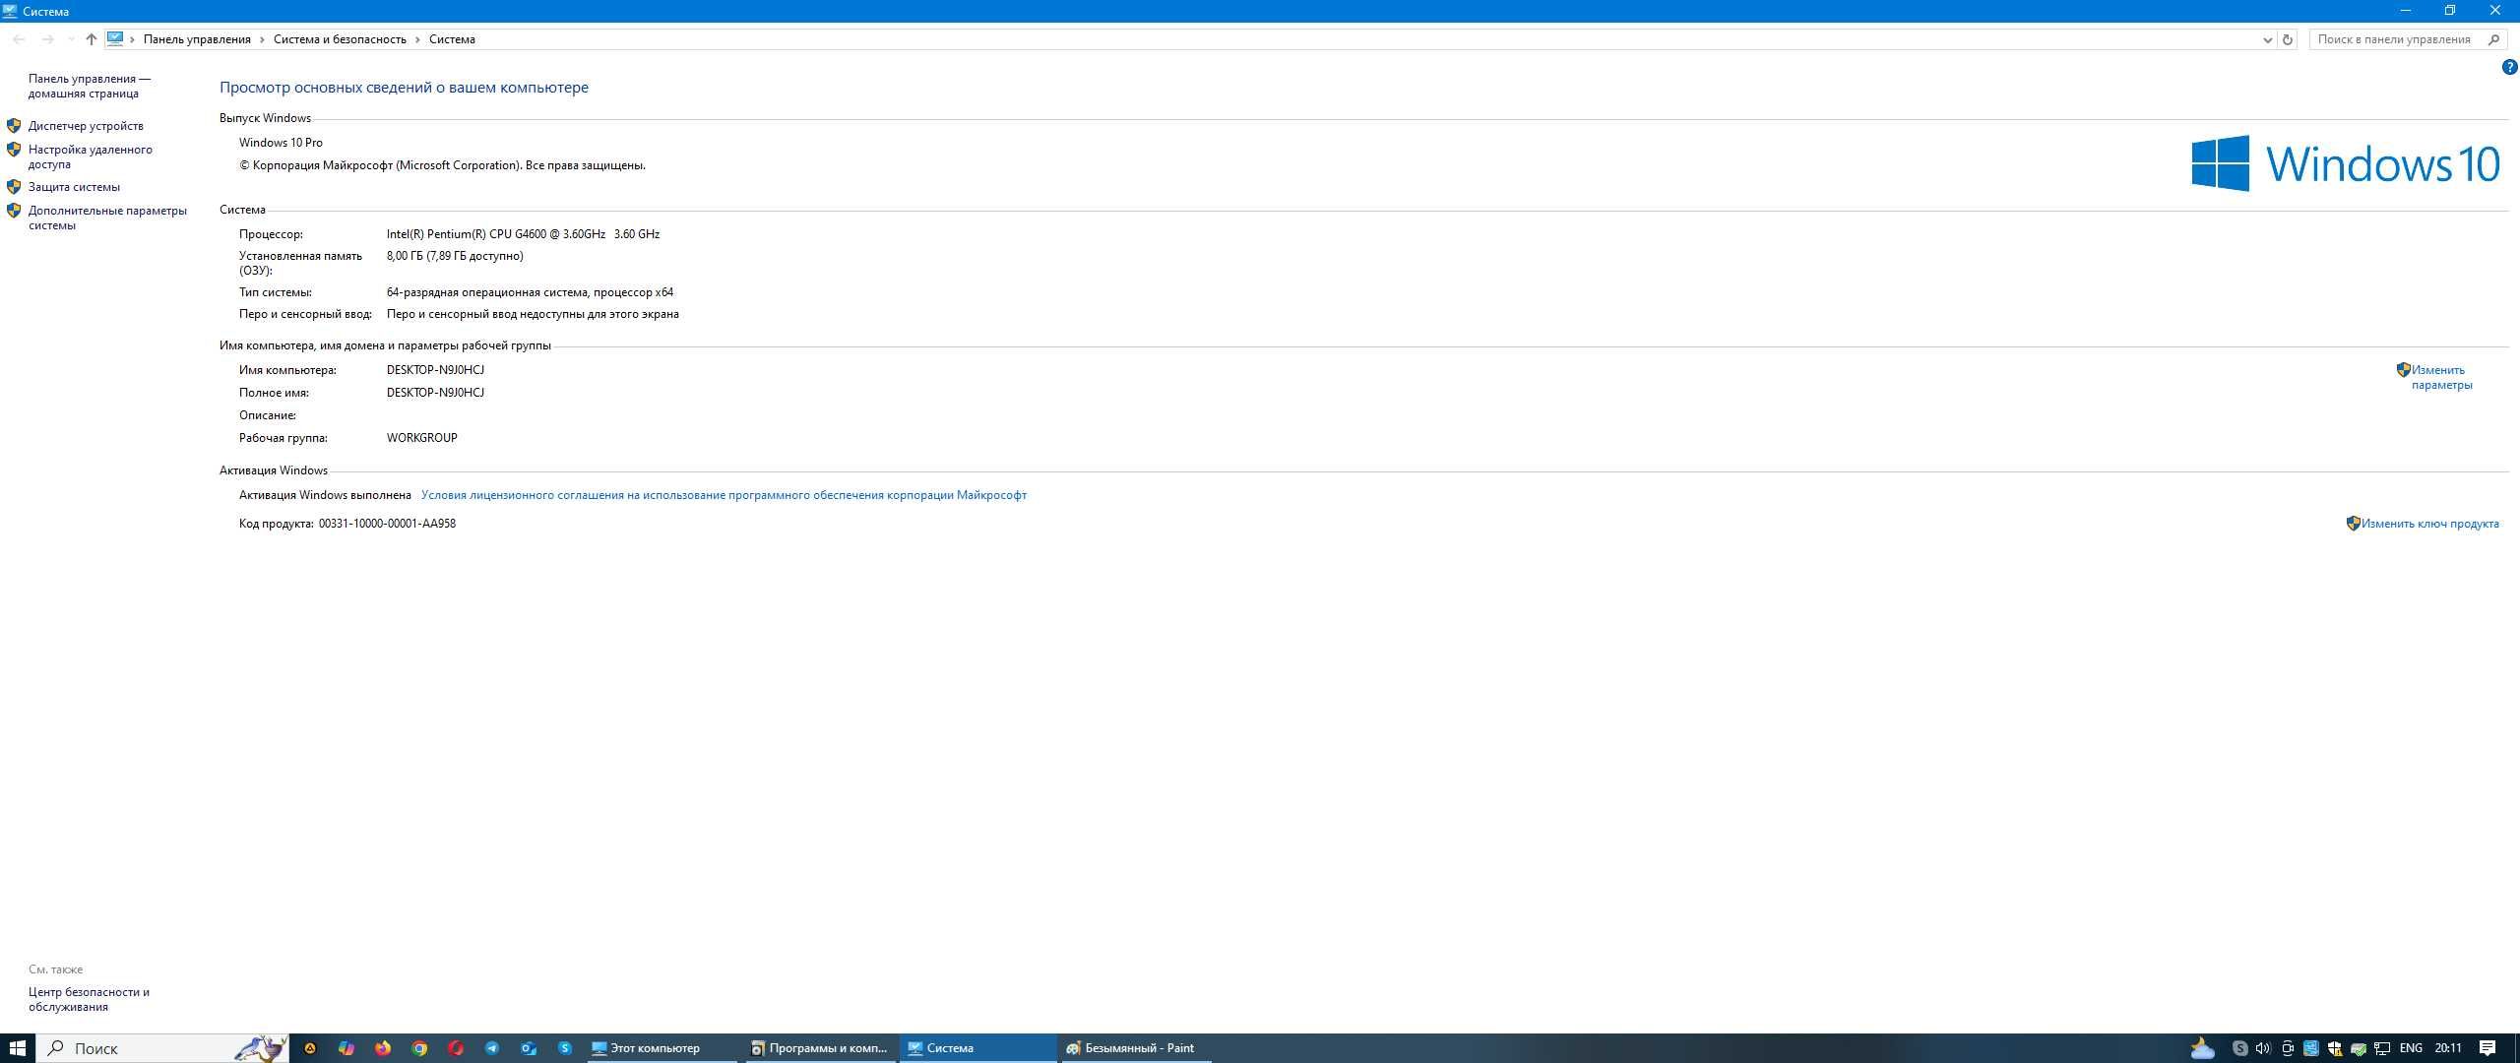Open the orange round taskbar app icon
The width and height of the screenshot is (2520, 1063).
[310, 1048]
